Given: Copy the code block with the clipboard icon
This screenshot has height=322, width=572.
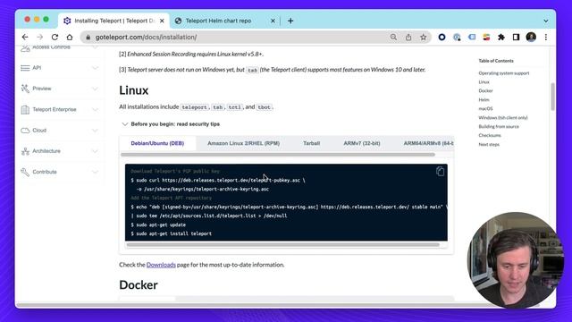Looking at the screenshot, I should [440, 171].
